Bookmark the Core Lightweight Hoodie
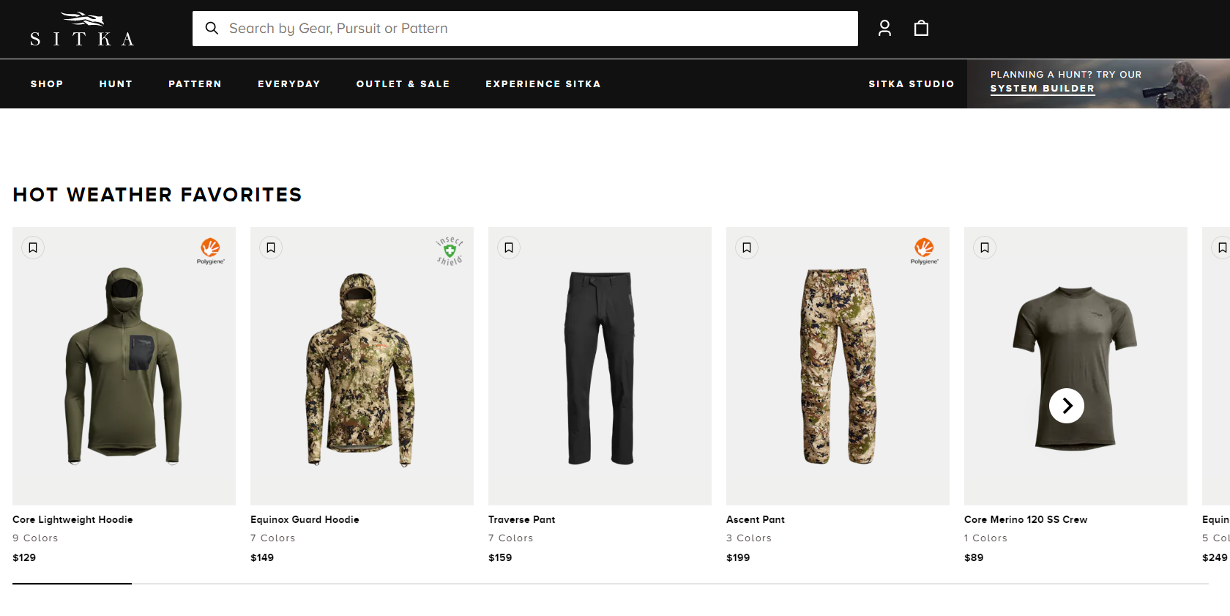The height and width of the screenshot is (616, 1230). 33,248
